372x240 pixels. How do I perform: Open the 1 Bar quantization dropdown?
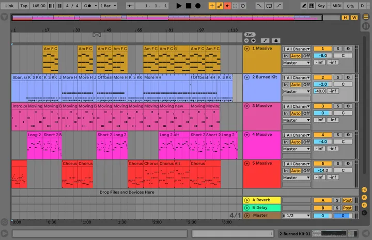point(107,6)
